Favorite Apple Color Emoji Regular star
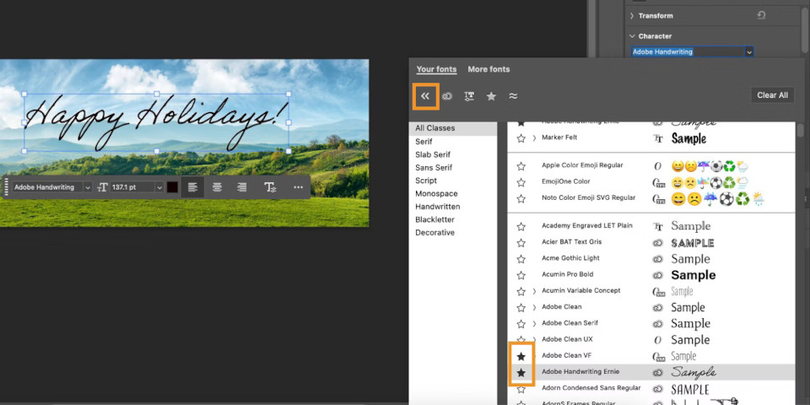The image size is (810, 405). pos(521,166)
